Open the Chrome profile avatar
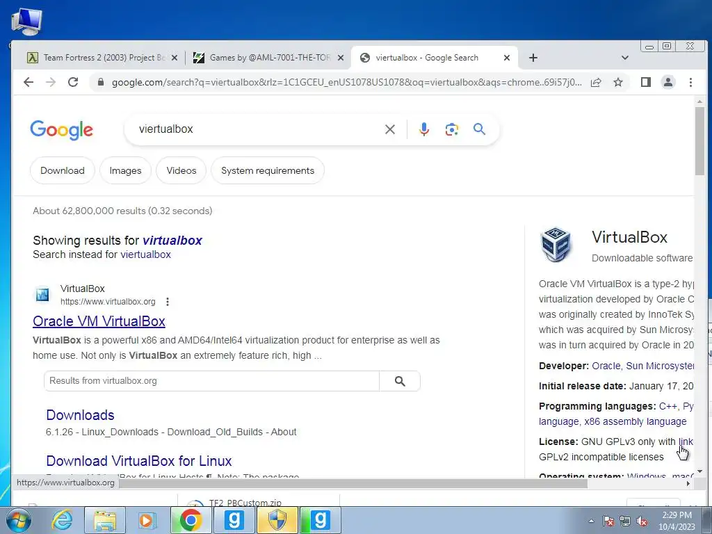This screenshot has width=712, height=534. click(x=668, y=82)
